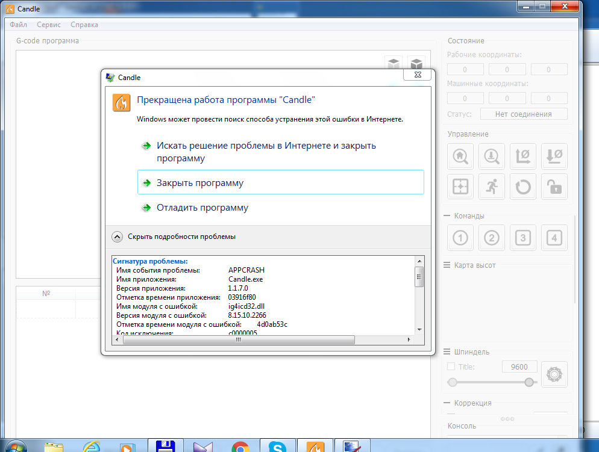Collapse details via Скрыть подробности проблемы
This screenshot has width=599, height=452.
click(174, 237)
